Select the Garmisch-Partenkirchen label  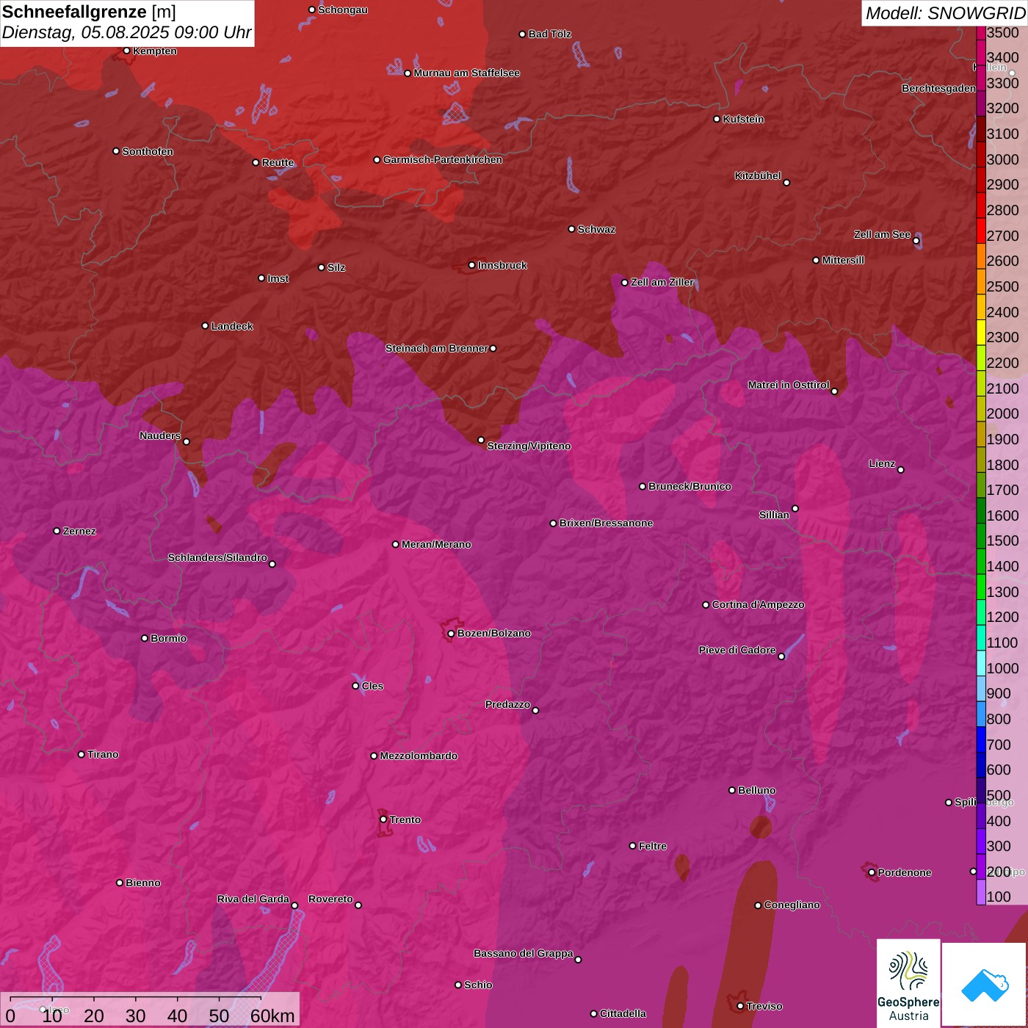coord(443,159)
